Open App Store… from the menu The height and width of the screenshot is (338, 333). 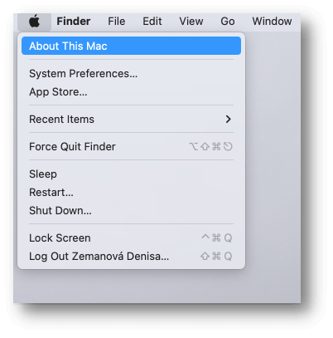point(131,92)
